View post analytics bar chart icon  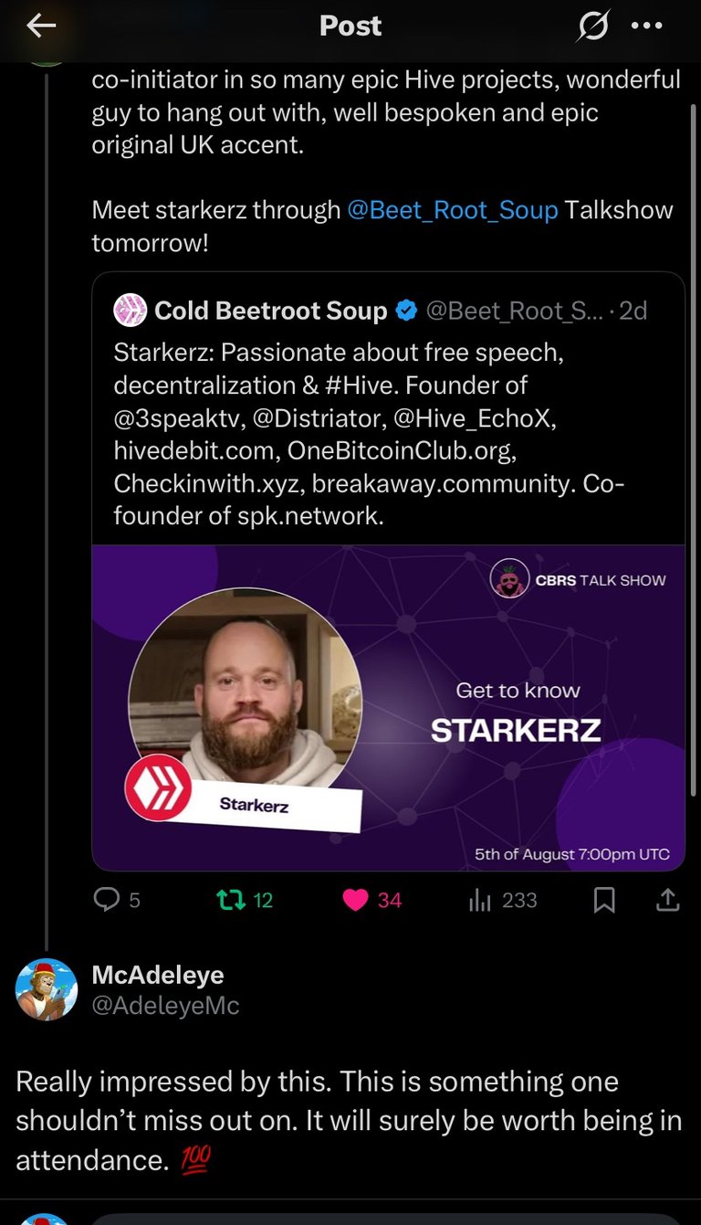(x=480, y=900)
